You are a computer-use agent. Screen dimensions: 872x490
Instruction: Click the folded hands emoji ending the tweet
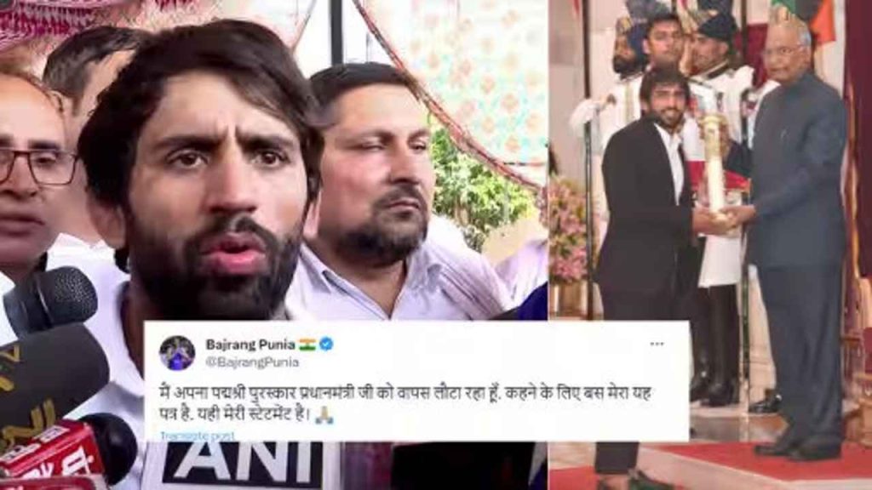pos(324,415)
